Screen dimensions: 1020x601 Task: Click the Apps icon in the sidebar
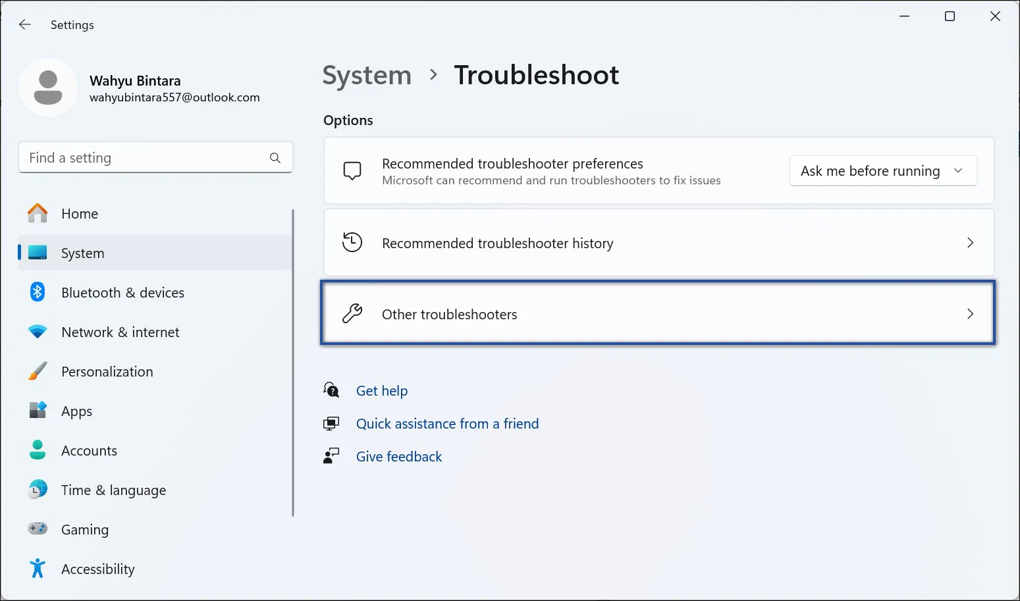point(38,411)
